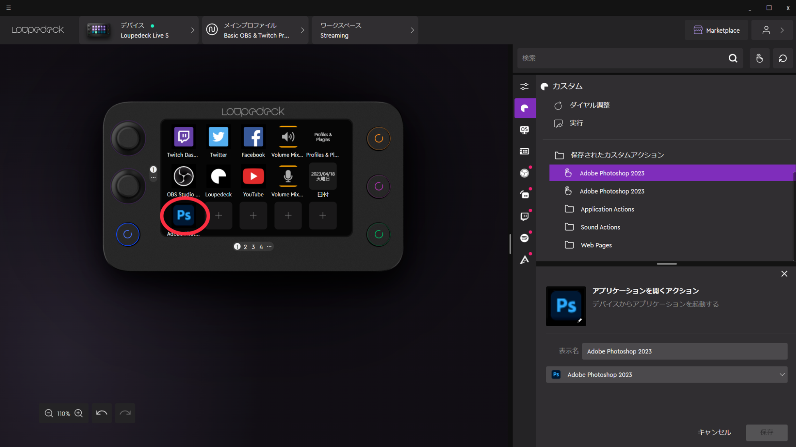Select the dial adjustment item
The height and width of the screenshot is (447, 796).
[x=581, y=105]
